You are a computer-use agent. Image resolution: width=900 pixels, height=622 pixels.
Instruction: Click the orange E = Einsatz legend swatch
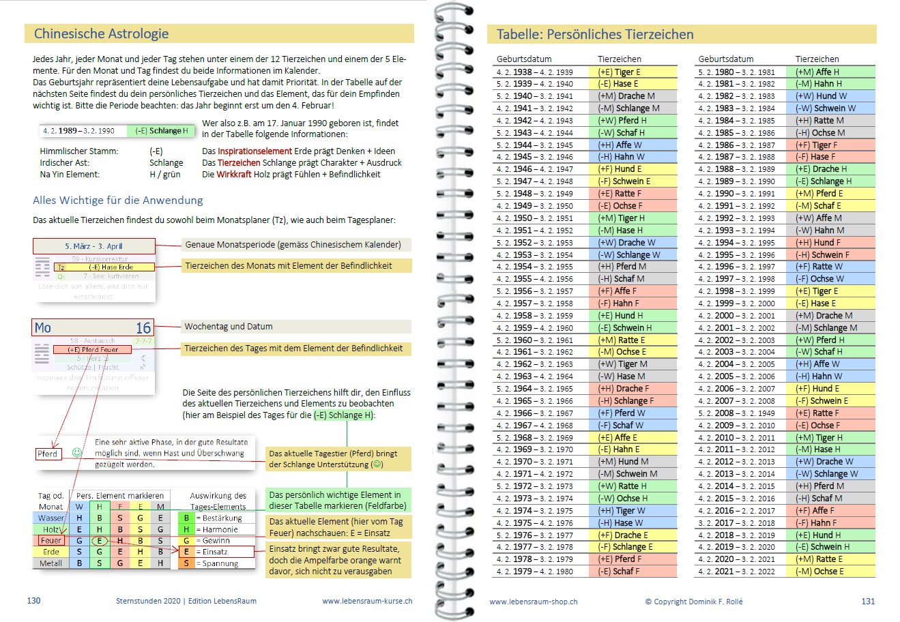tap(186, 552)
